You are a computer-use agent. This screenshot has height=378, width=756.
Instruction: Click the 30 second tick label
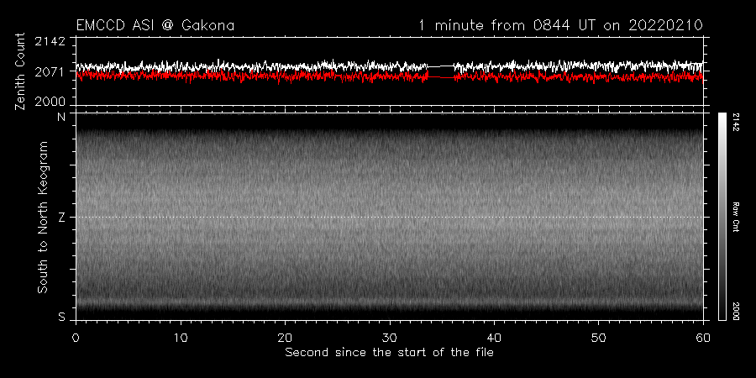(x=390, y=336)
